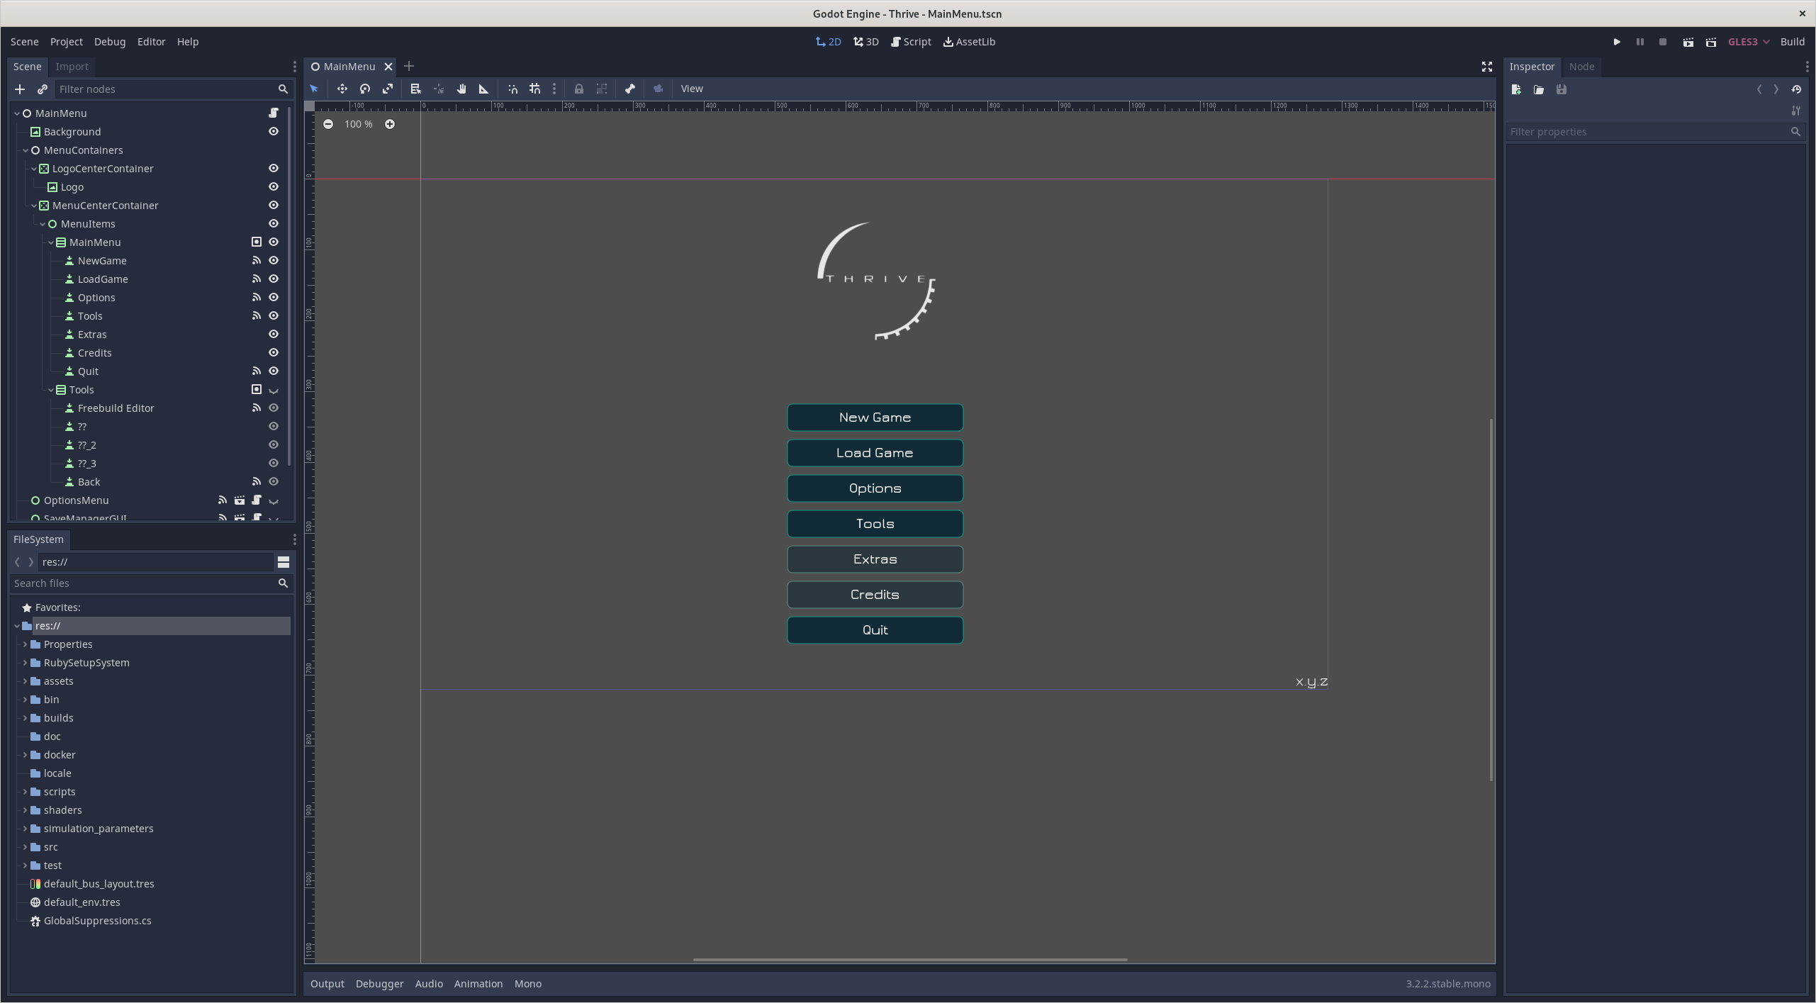This screenshot has width=1816, height=1003.
Task: Toggle visibility of the Logo node
Action: pyautogui.click(x=274, y=187)
